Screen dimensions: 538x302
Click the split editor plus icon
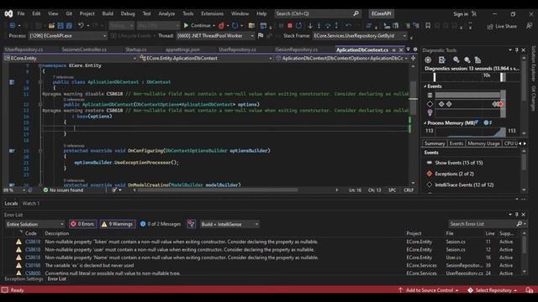click(413, 58)
